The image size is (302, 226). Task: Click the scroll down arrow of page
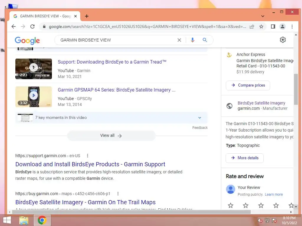tap(296, 207)
